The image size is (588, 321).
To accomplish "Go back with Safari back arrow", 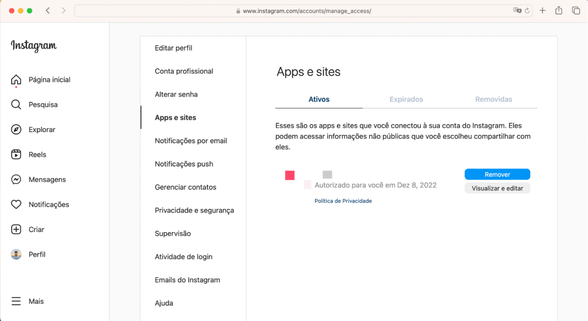I will 48,11.
